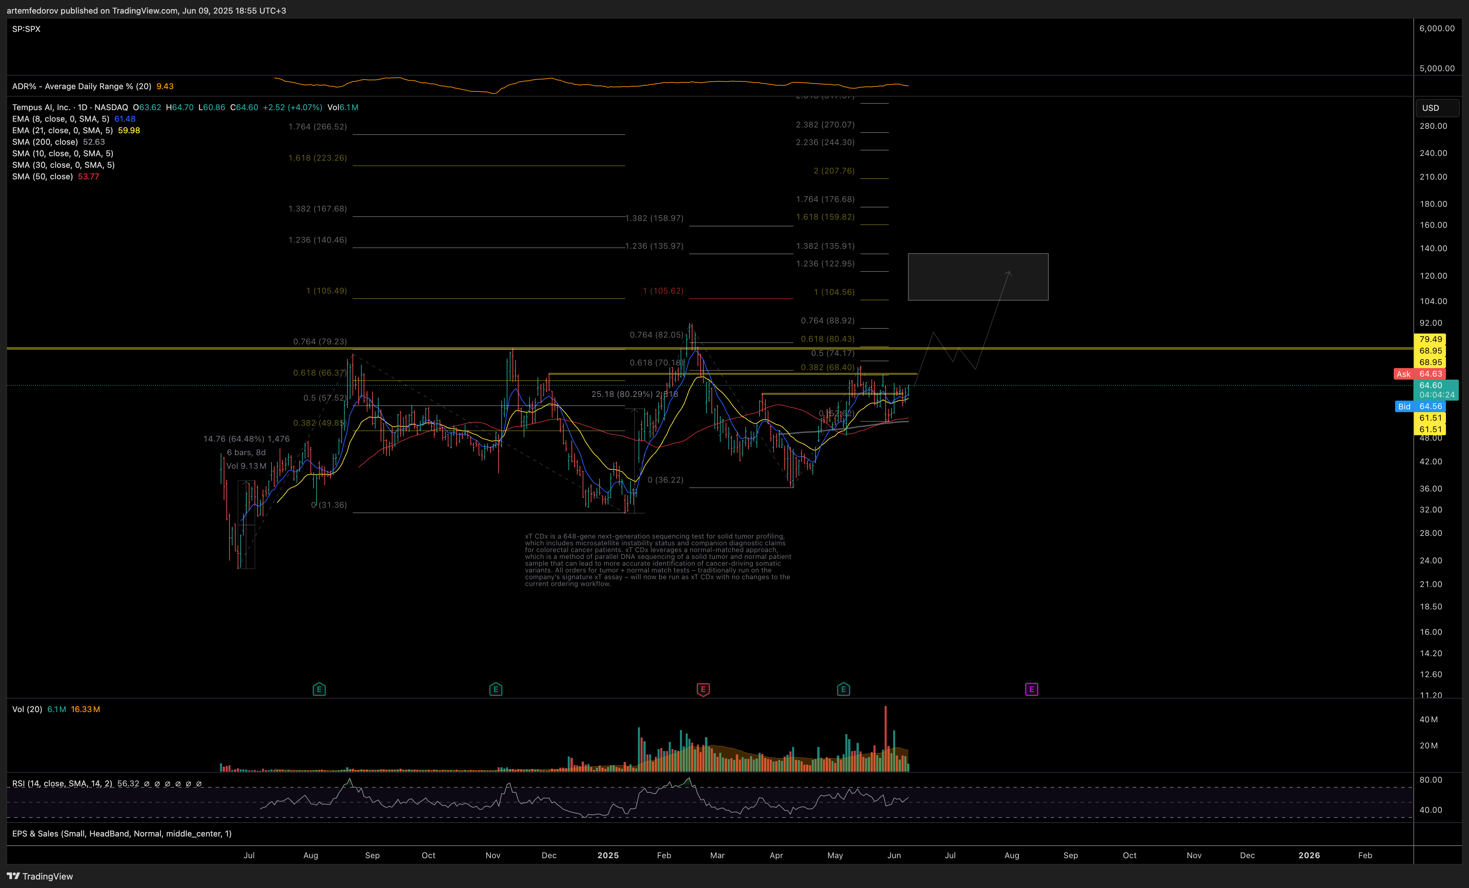Screen dimensions: 1469x888
Task: Click the 40 M volume axis label
Action: [x=1428, y=719]
